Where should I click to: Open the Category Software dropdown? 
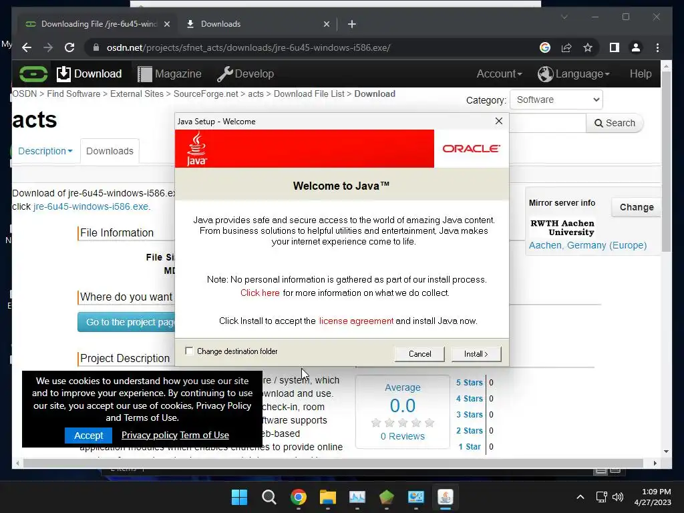556,100
